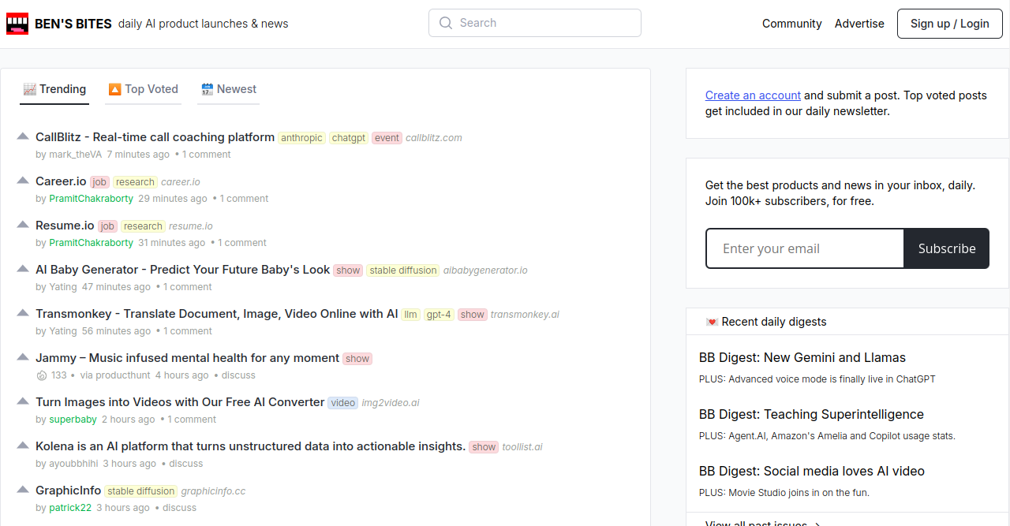Switch to the Newest tab
The width and height of the screenshot is (1010, 526).
click(229, 89)
